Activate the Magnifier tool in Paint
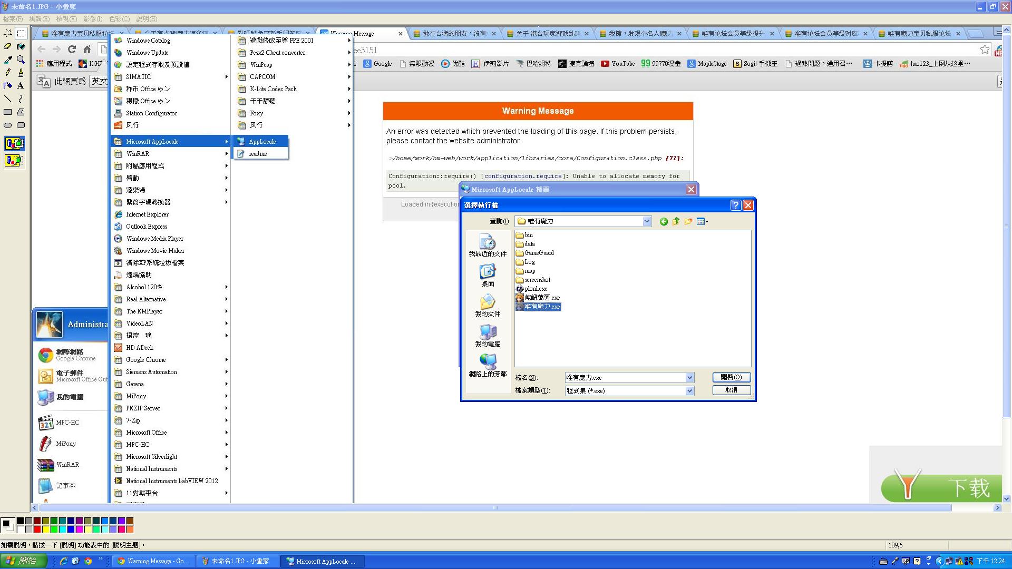Viewport: 1012px width, 569px height. [21, 60]
